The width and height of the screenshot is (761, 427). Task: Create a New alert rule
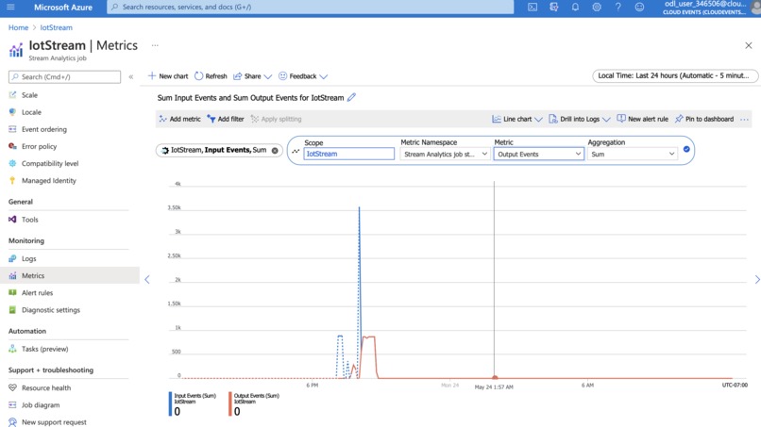(x=643, y=119)
